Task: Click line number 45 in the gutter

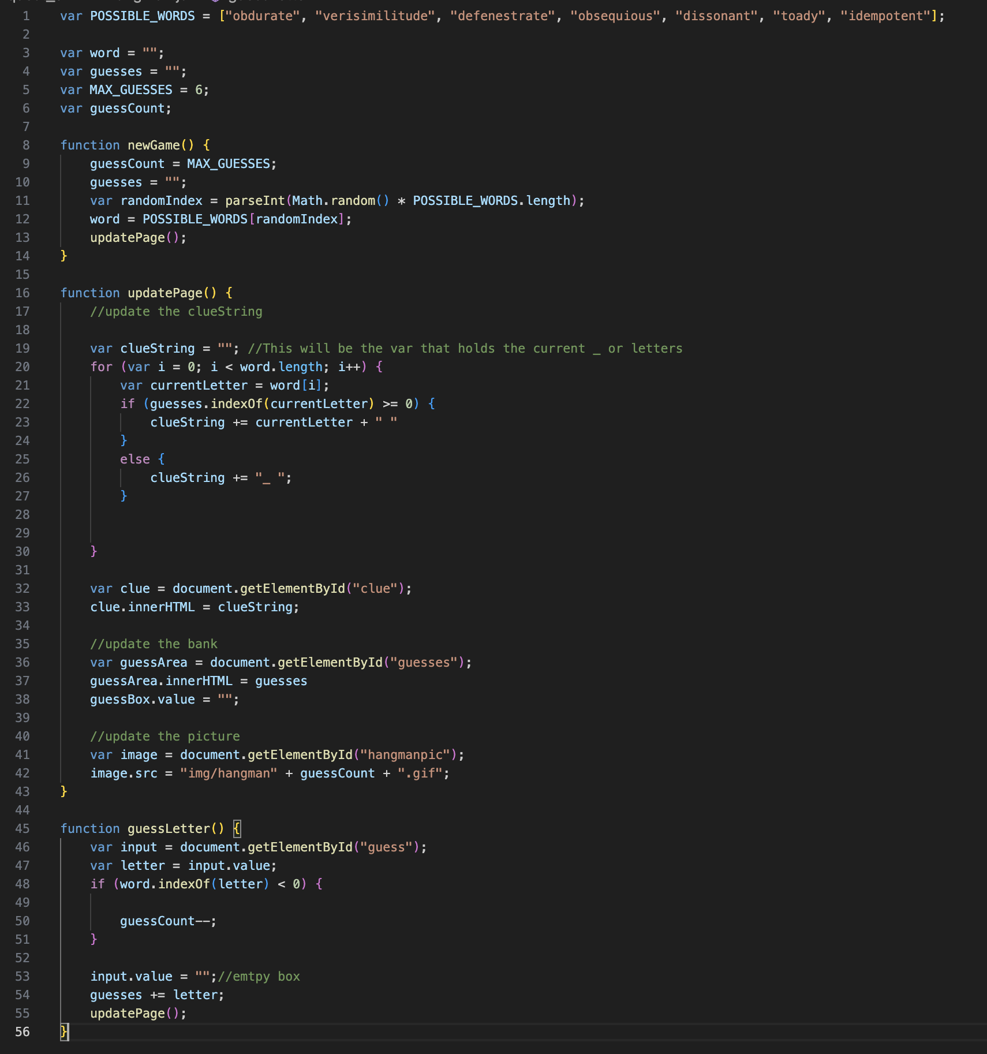Action: 23,828
